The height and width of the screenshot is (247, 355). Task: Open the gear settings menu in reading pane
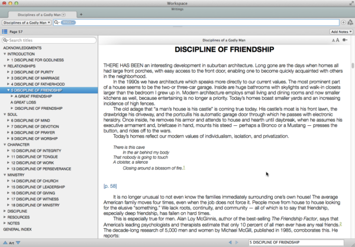345,40
